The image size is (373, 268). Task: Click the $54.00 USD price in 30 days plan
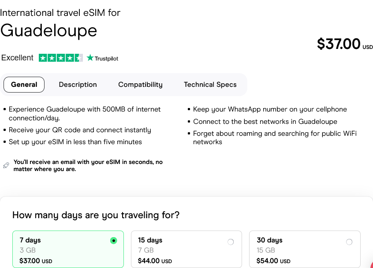(273, 261)
